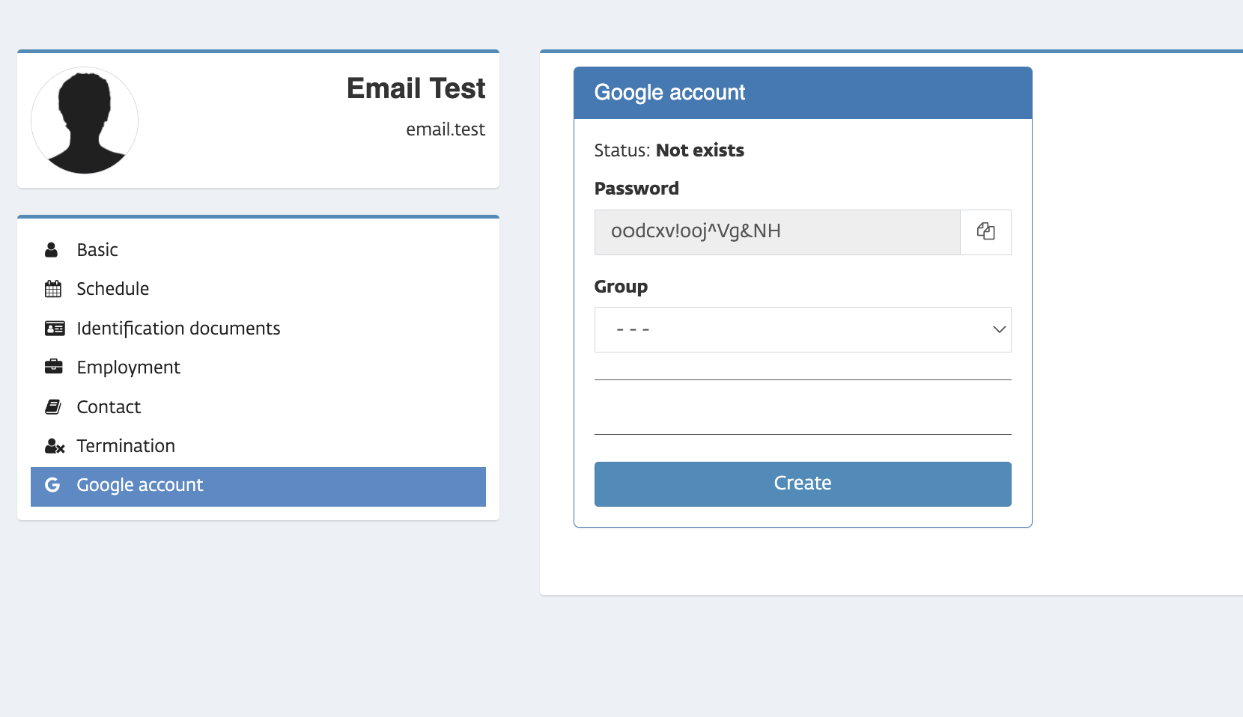Open the Schedule section

pos(258,289)
